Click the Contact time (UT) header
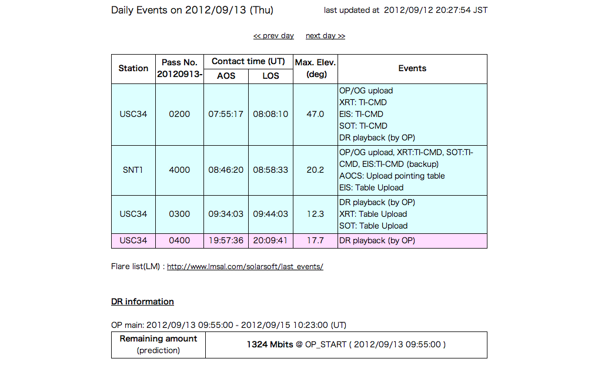The height and width of the screenshot is (372, 598). click(x=248, y=62)
